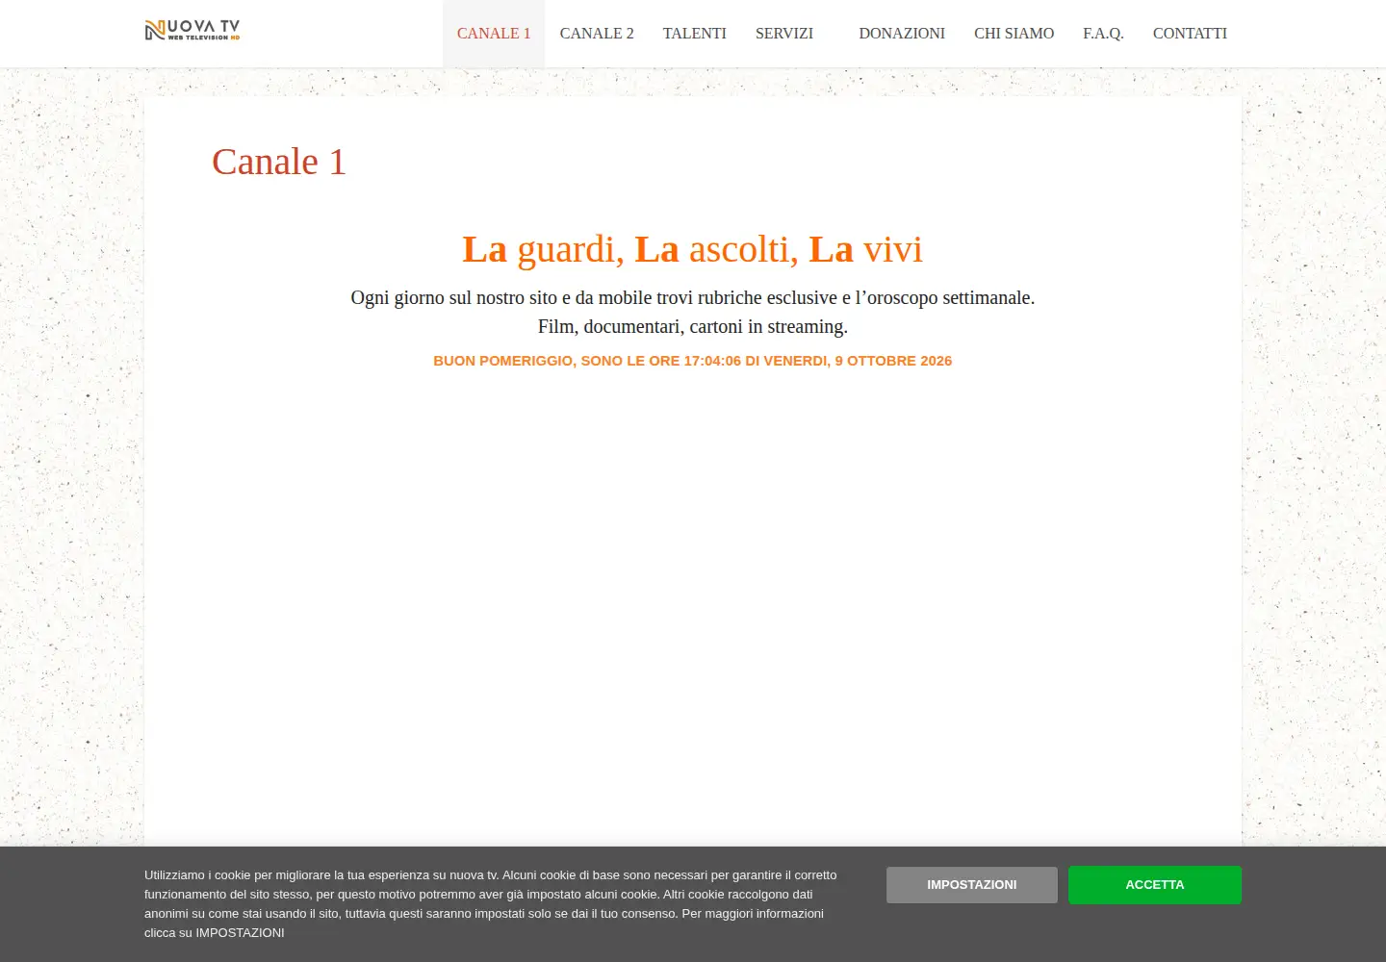Image resolution: width=1386 pixels, height=962 pixels.
Task: Go to Canale 2 in navigation
Action: coord(597,34)
